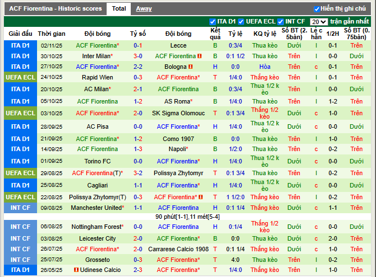This screenshot has height=277, width=376.
Task: Click the Giải đấu column header
Action: pos(20,34)
